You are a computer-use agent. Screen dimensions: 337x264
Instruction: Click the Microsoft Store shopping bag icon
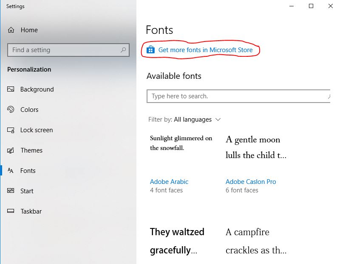coord(150,50)
